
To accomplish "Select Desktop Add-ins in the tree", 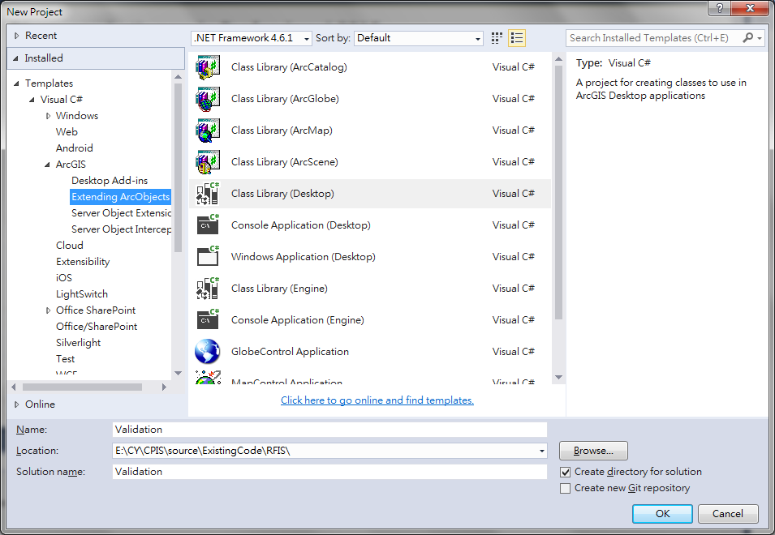I will pyautogui.click(x=110, y=181).
